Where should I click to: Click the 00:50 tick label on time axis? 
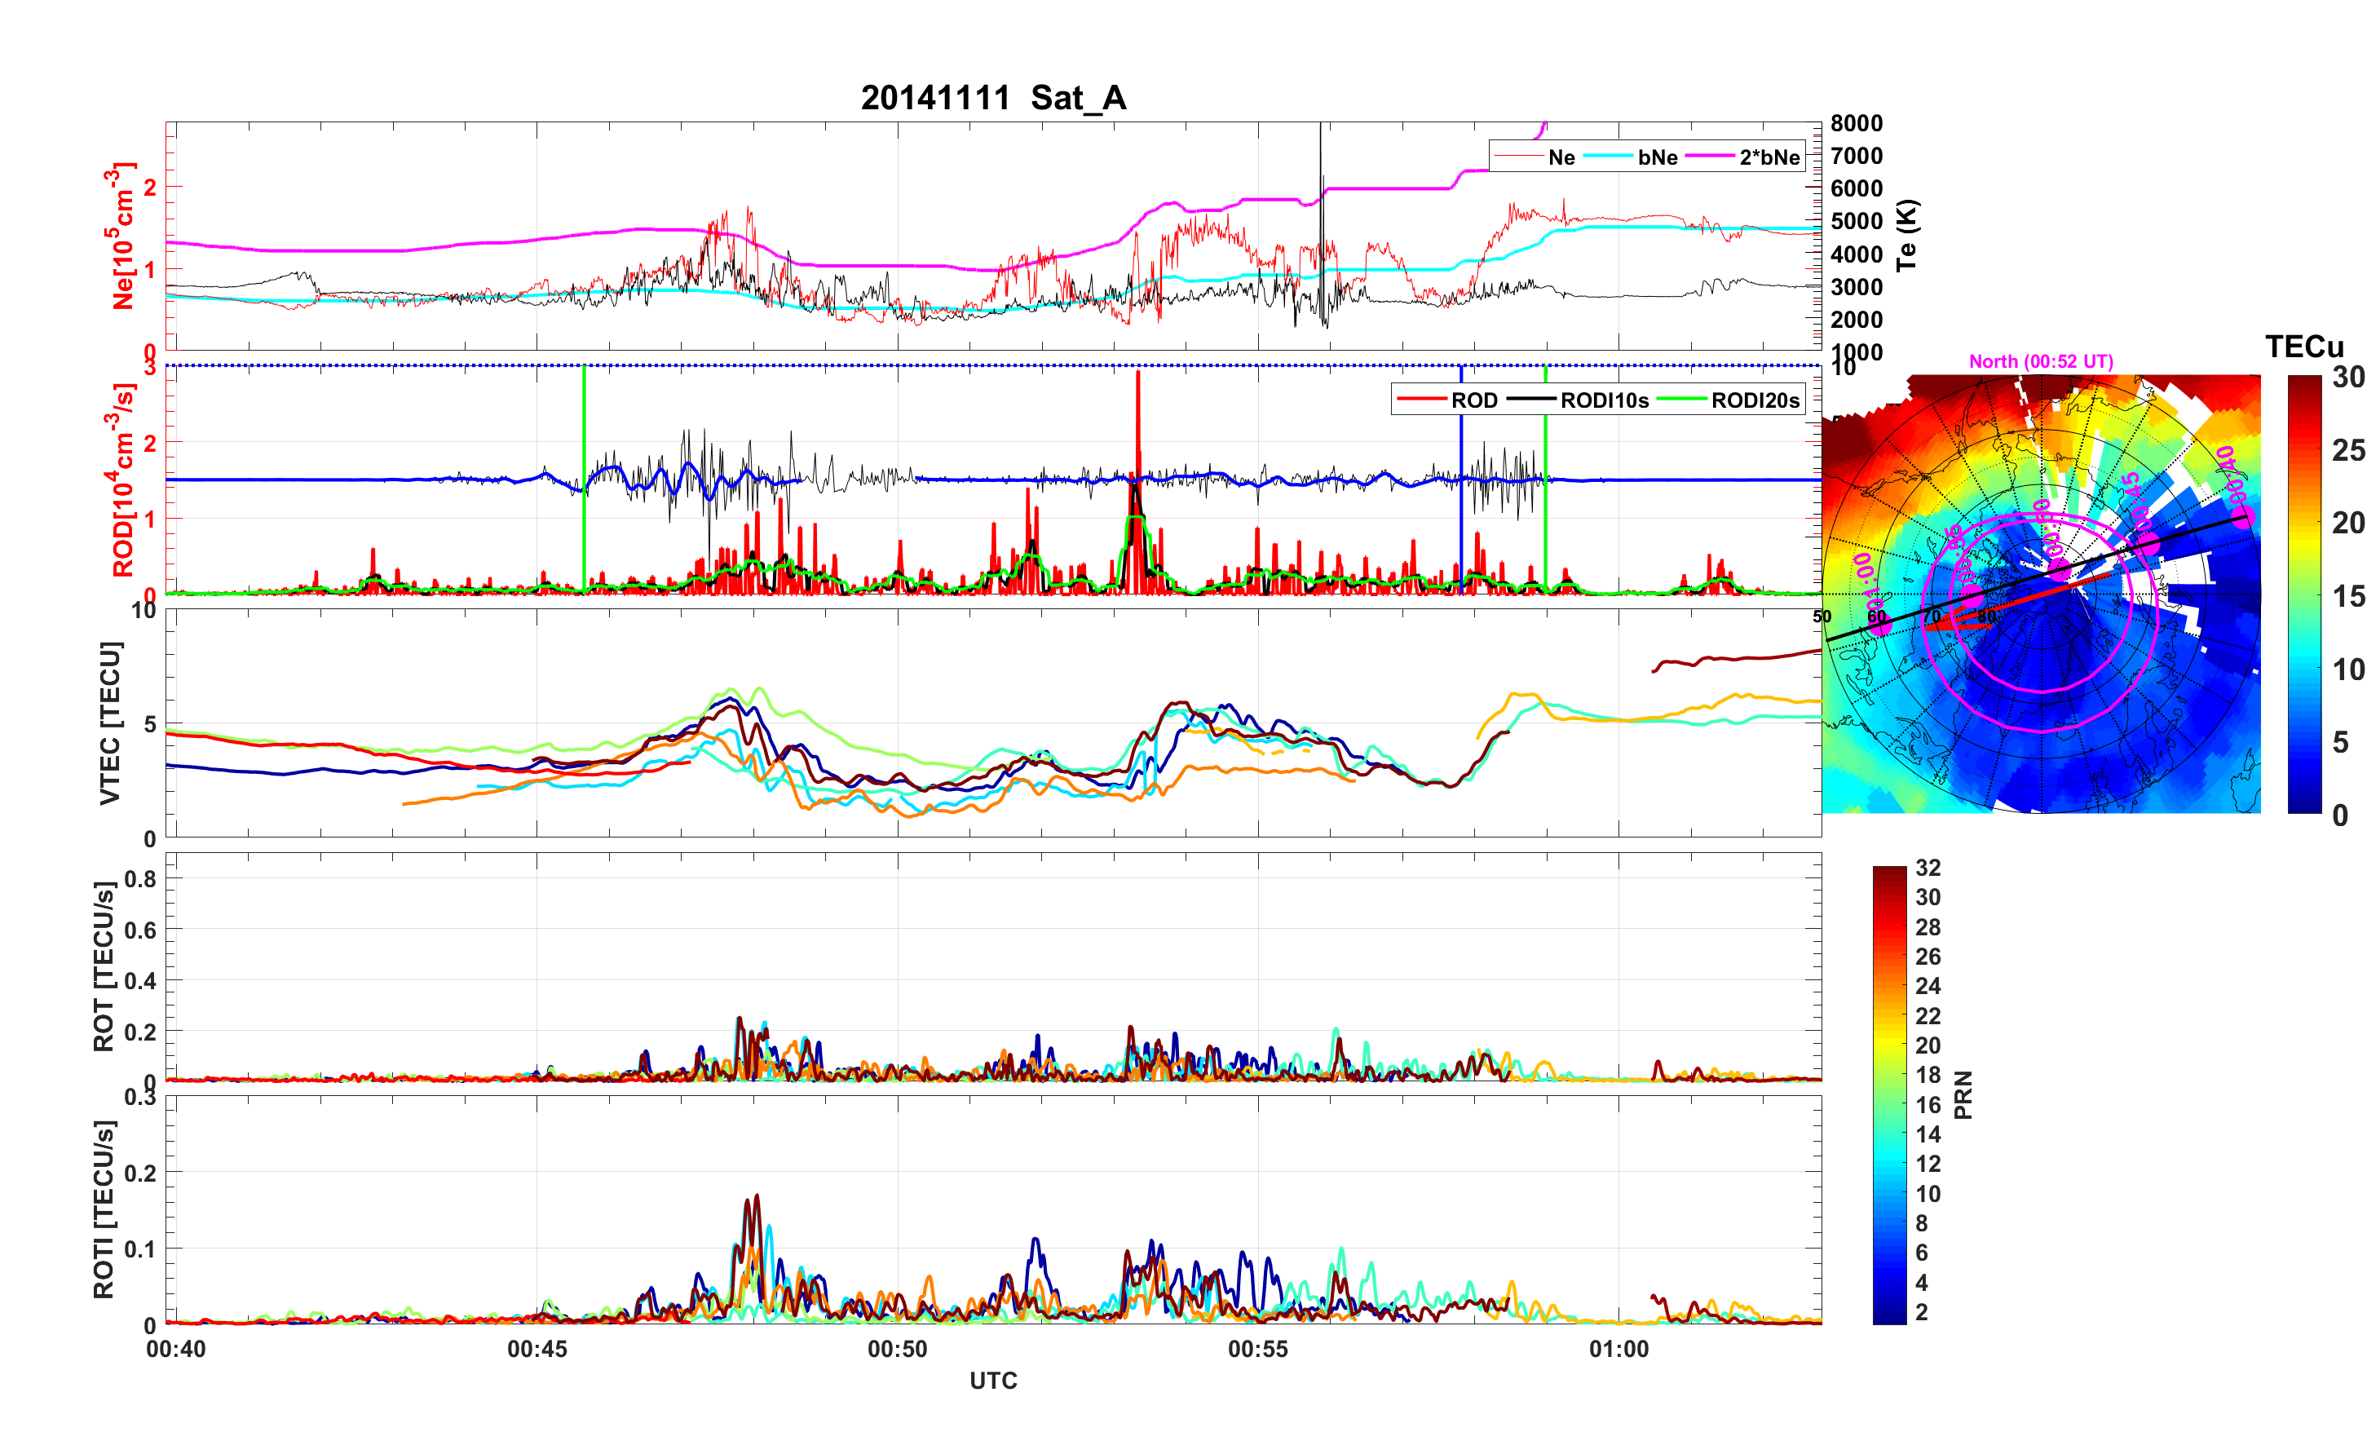[x=897, y=1348]
